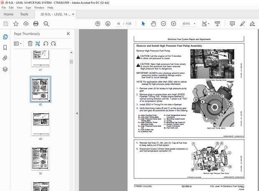
Task: Zoom out with minus icon
Action: point(163,24)
